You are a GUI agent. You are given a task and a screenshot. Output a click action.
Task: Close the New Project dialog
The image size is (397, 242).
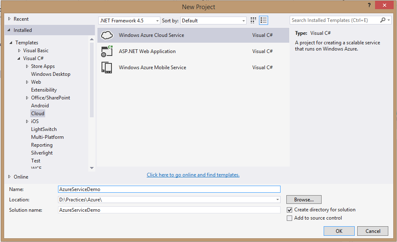384,5
